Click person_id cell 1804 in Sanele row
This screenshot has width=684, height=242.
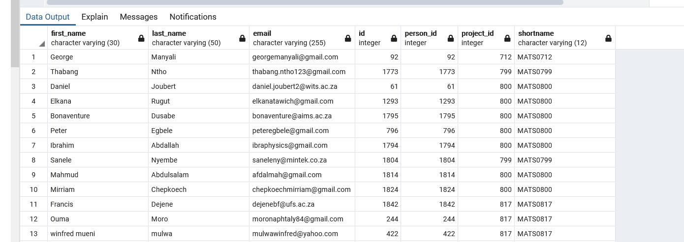(x=429, y=160)
